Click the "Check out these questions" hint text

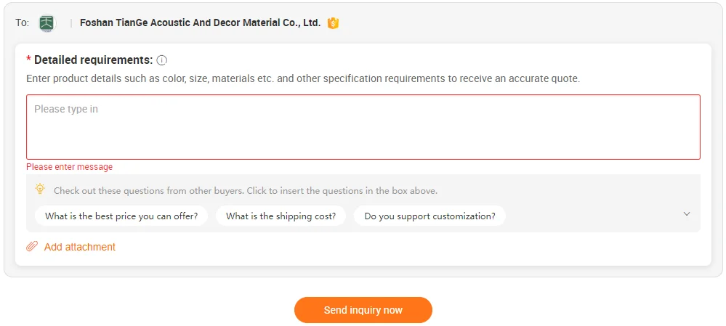pyautogui.click(x=245, y=191)
